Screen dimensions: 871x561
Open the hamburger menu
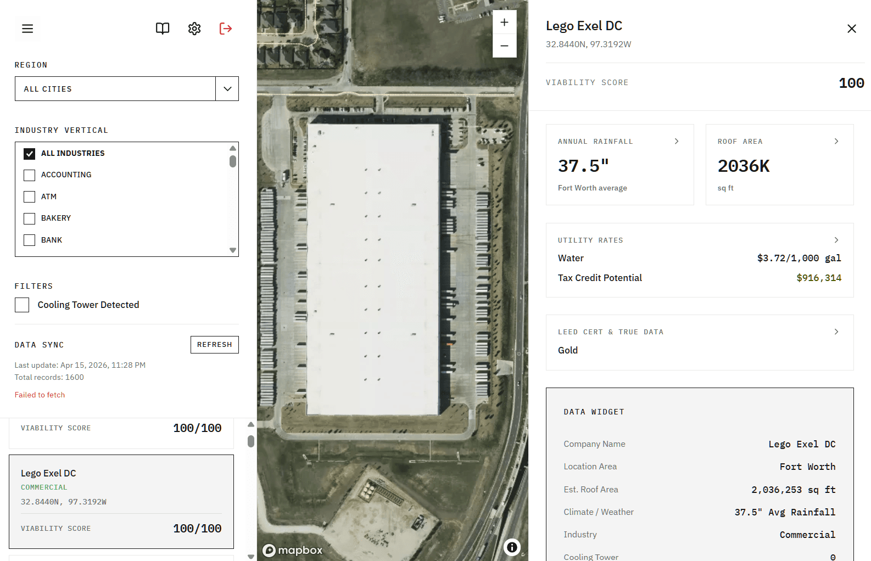[27, 29]
